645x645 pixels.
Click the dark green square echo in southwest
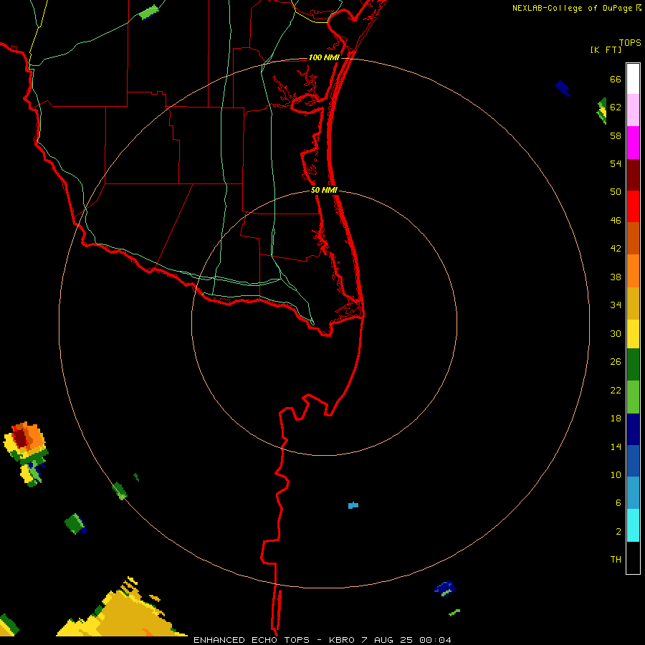pos(75,523)
